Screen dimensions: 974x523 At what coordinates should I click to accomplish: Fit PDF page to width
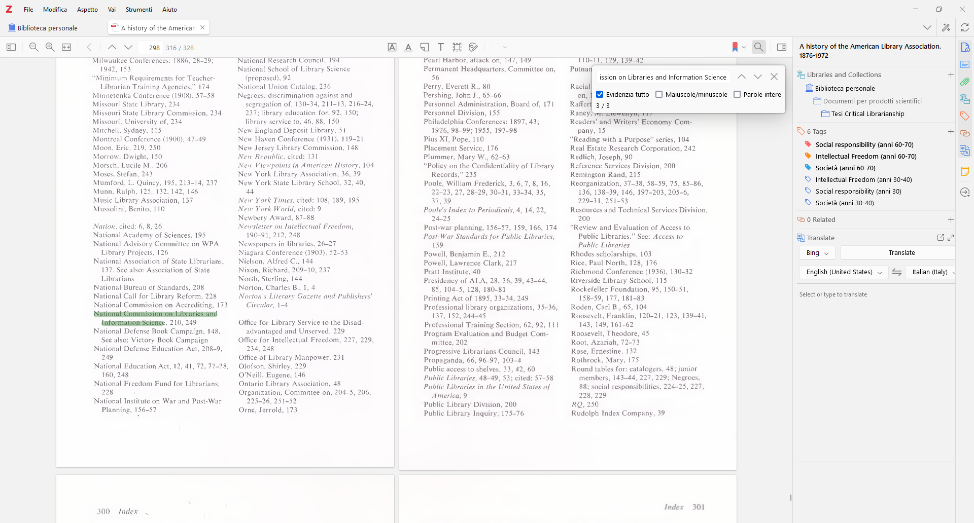(x=66, y=47)
